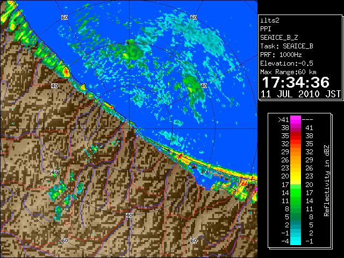Click the '>41' legend label
This screenshot has width=344, height=258.
click(x=283, y=120)
